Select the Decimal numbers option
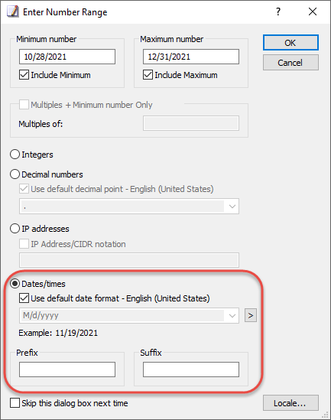 click(x=15, y=174)
